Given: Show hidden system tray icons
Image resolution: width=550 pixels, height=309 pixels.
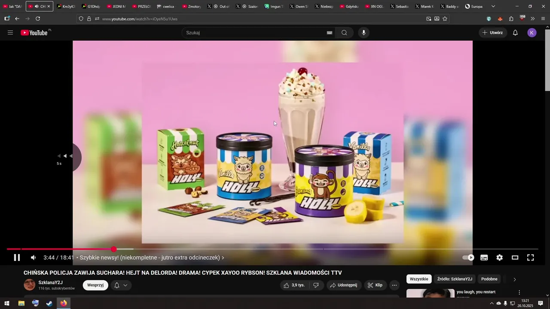Looking at the screenshot, I should pos(492,303).
